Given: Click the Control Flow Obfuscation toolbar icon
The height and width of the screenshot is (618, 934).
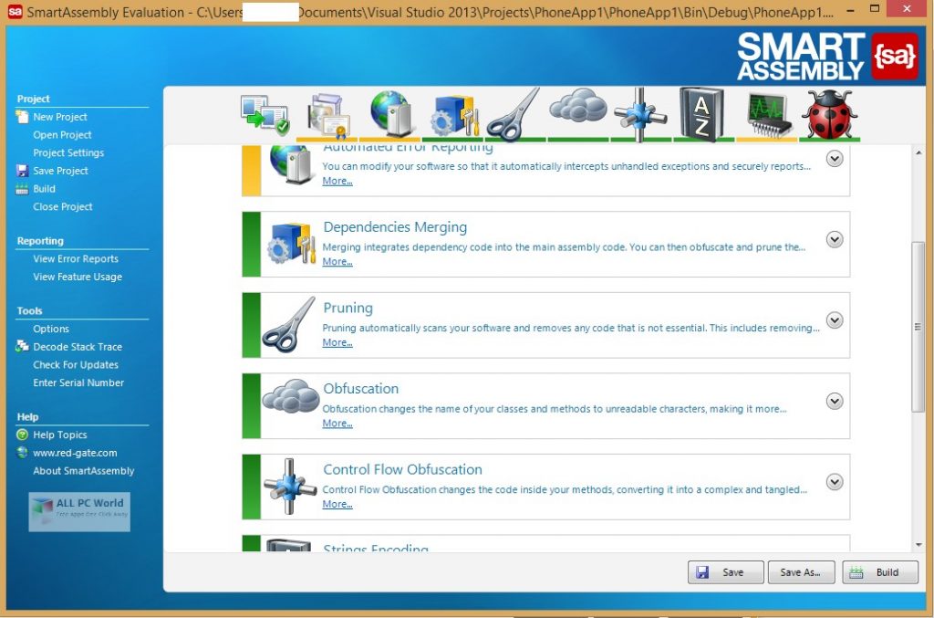Looking at the screenshot, I should 639,113.
